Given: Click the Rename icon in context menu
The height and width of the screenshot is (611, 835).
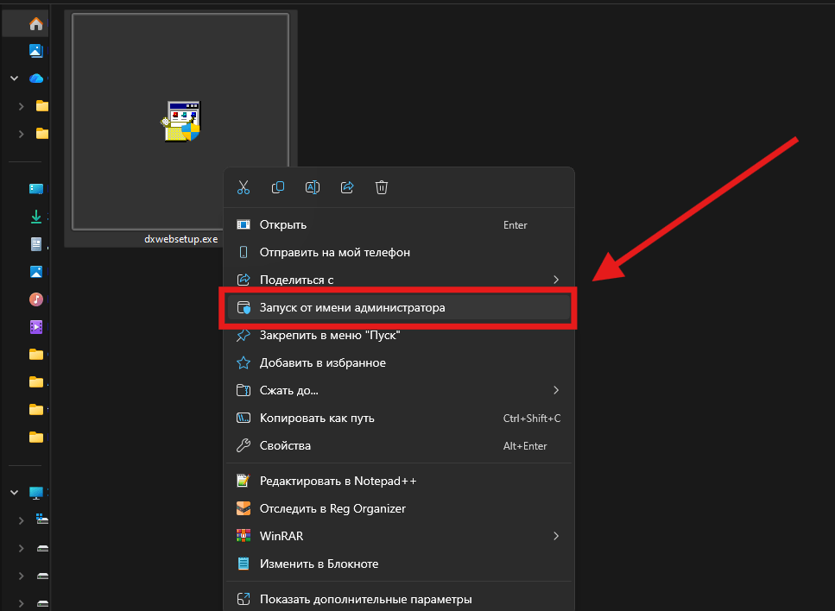Looking at the screenshot, I should click(313, 187).
